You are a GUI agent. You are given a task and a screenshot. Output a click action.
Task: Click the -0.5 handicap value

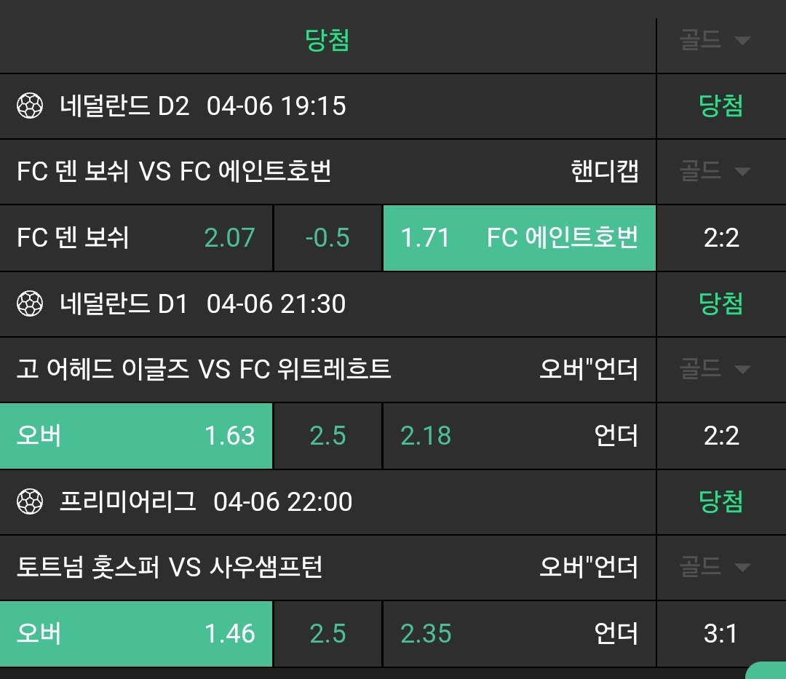tap(327, 238)
